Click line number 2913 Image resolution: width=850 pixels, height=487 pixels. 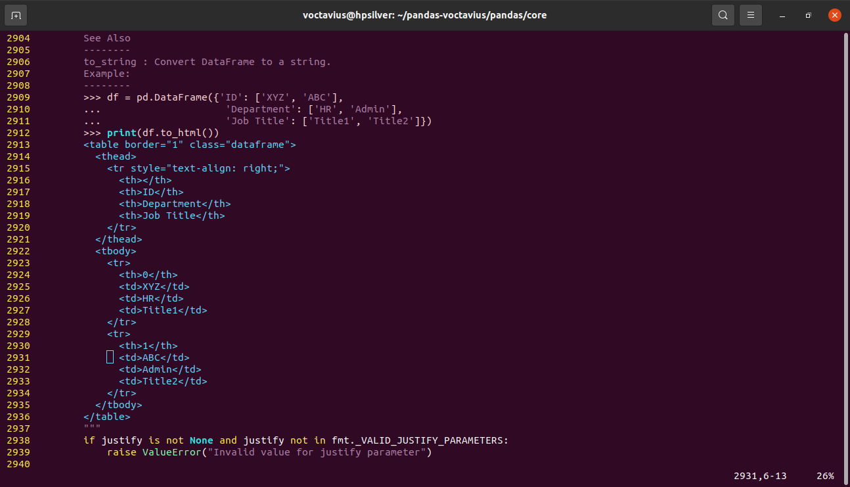tap(18, 145)
